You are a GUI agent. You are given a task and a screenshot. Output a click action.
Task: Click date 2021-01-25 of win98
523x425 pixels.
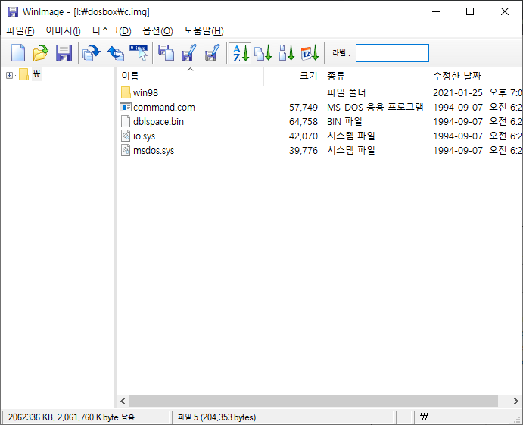pyautogui.click(x=458, y=93)
